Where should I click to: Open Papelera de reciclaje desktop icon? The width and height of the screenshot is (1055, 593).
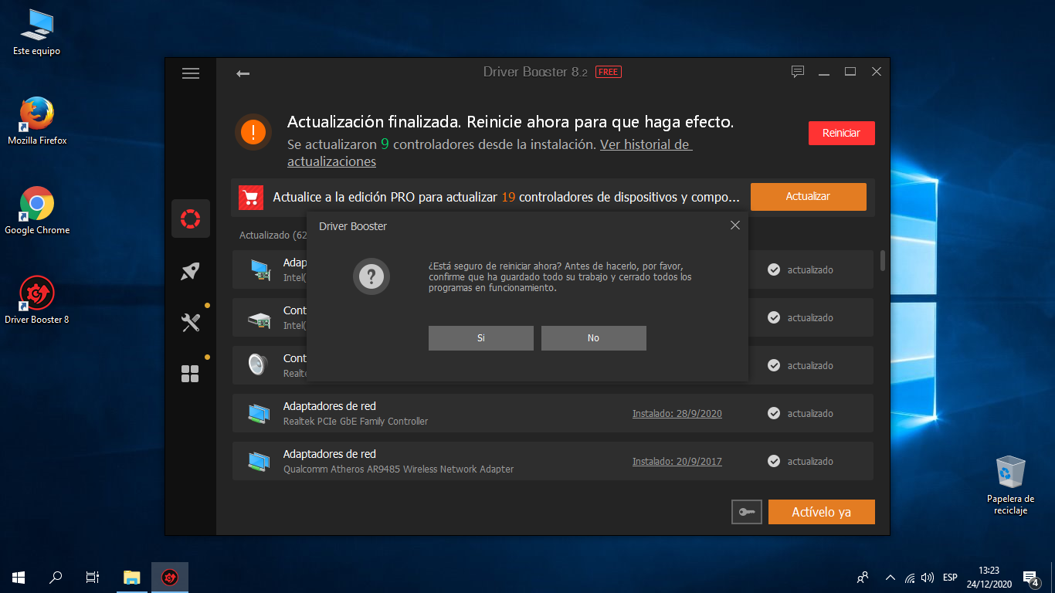coord(1010,485)
